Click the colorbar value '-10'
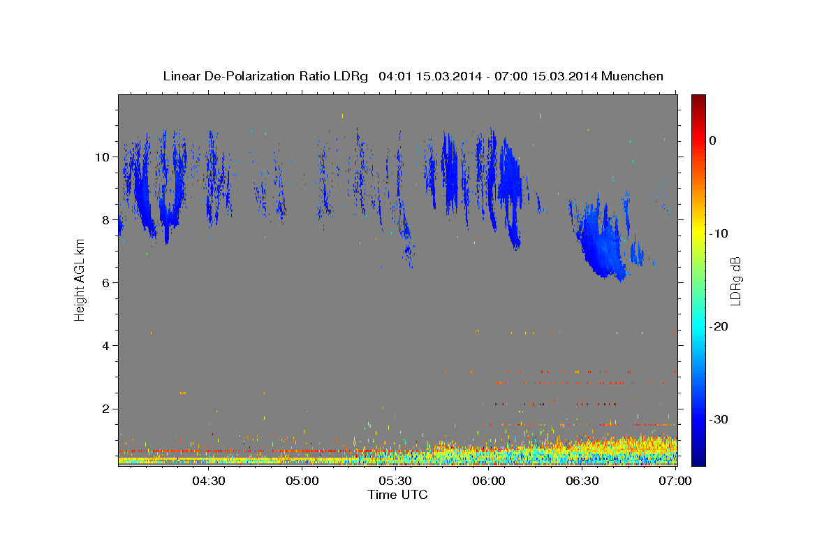This screenshot has width=838, height=559. pos(719,233)
